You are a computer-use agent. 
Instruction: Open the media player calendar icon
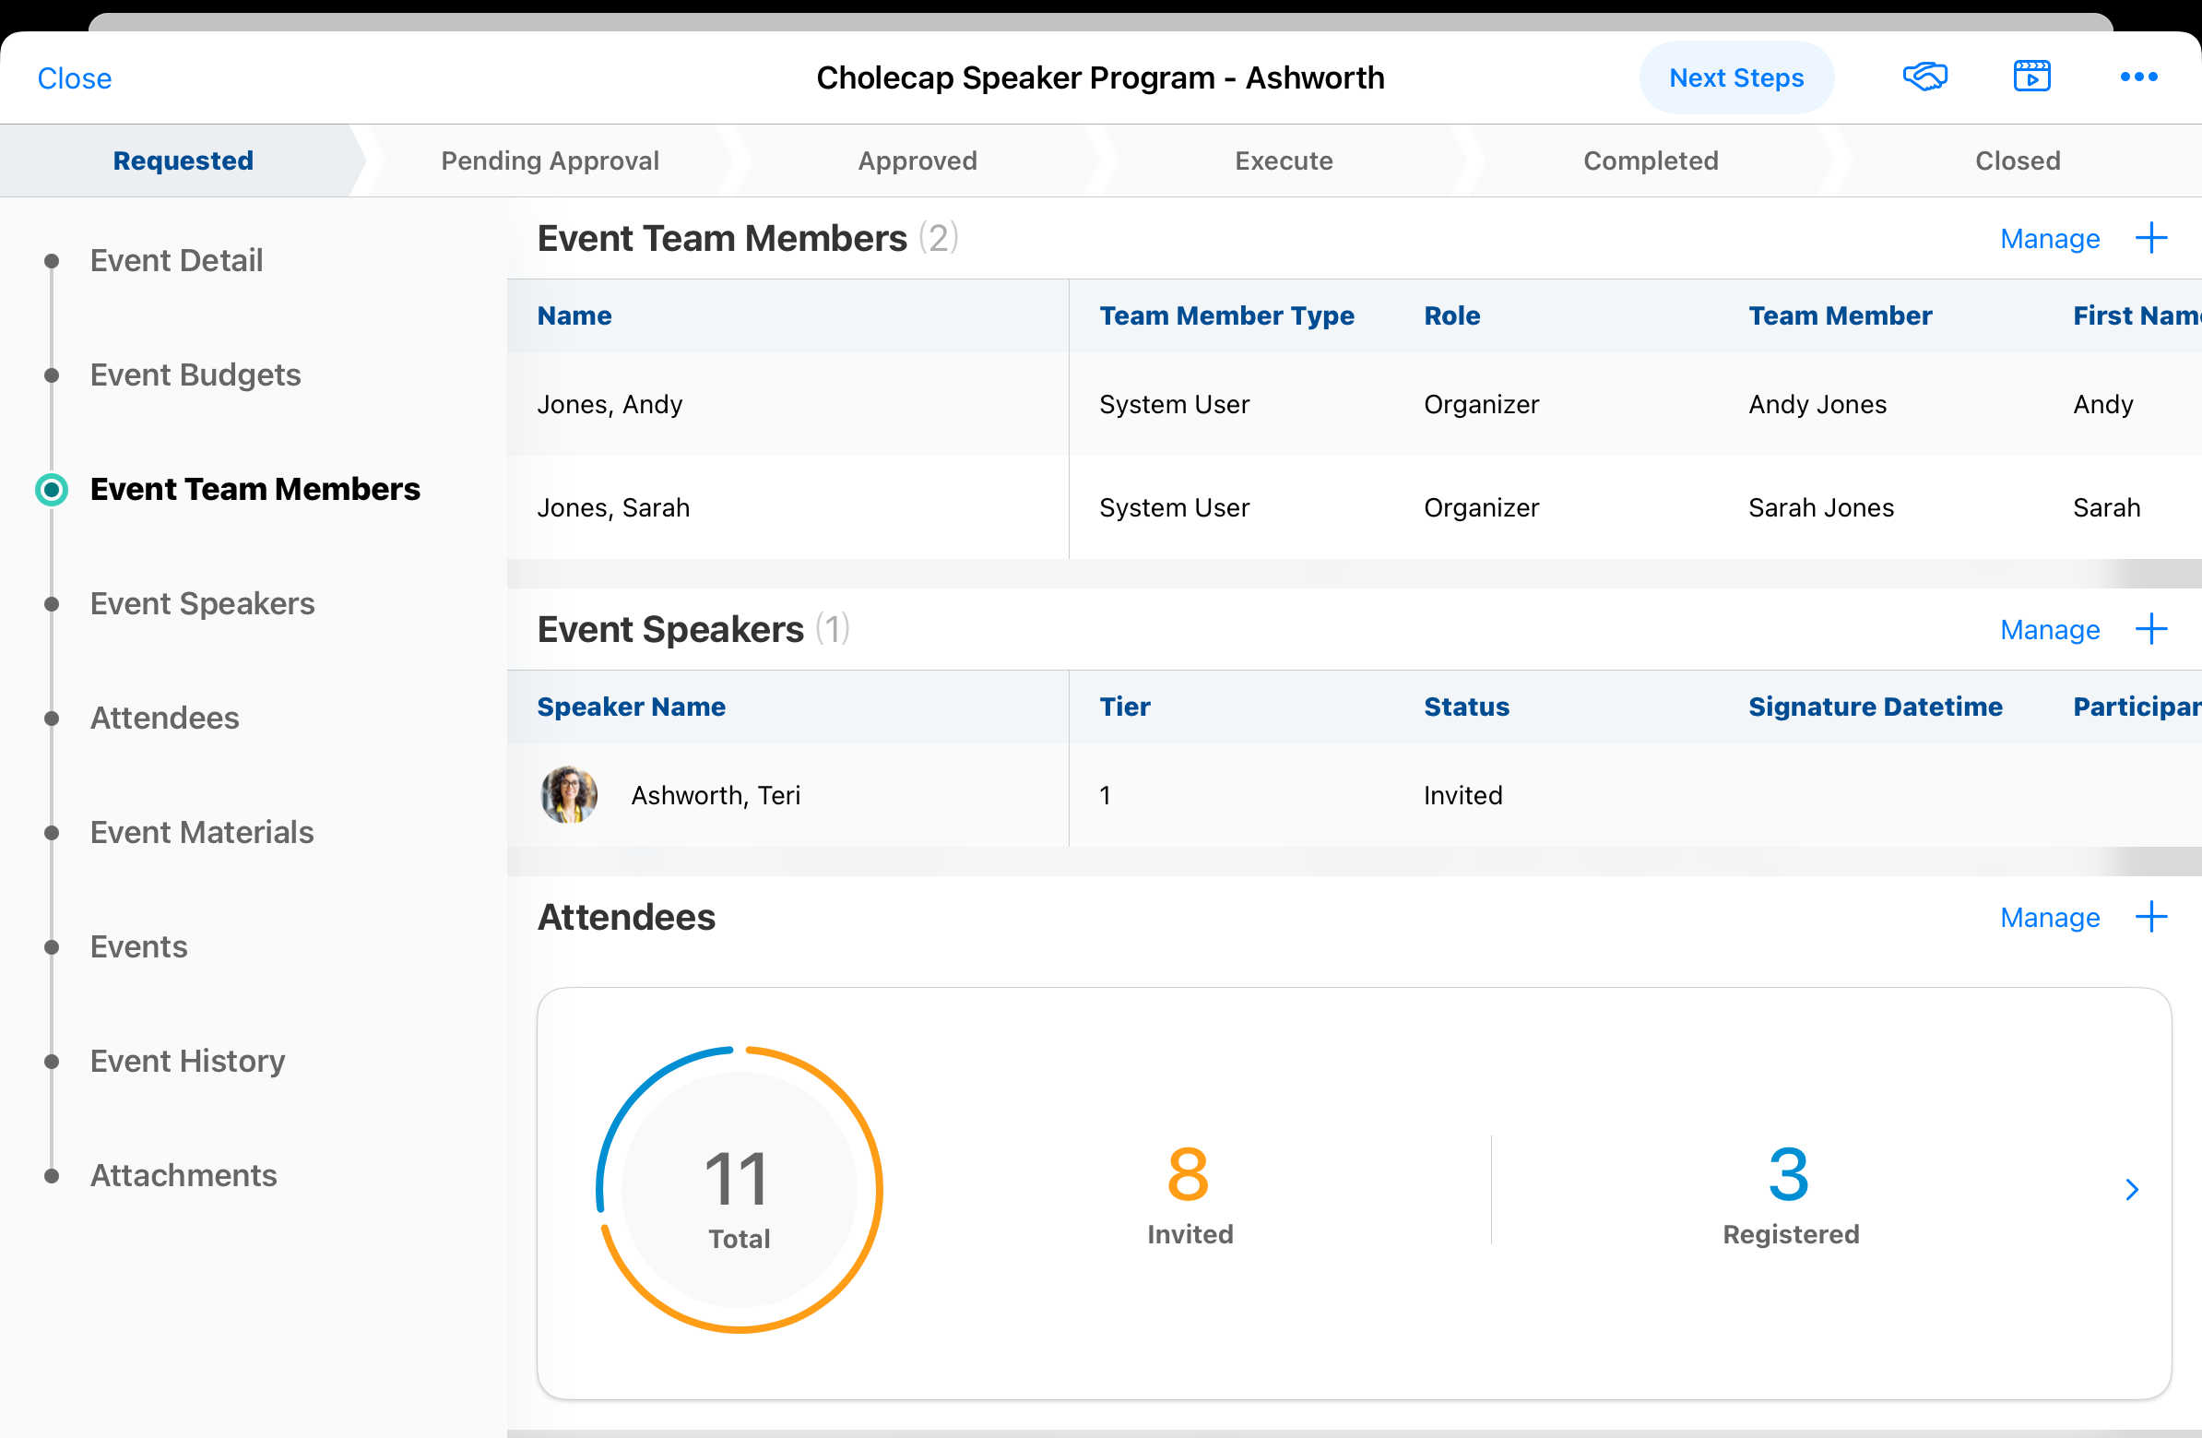point(2031,77)
